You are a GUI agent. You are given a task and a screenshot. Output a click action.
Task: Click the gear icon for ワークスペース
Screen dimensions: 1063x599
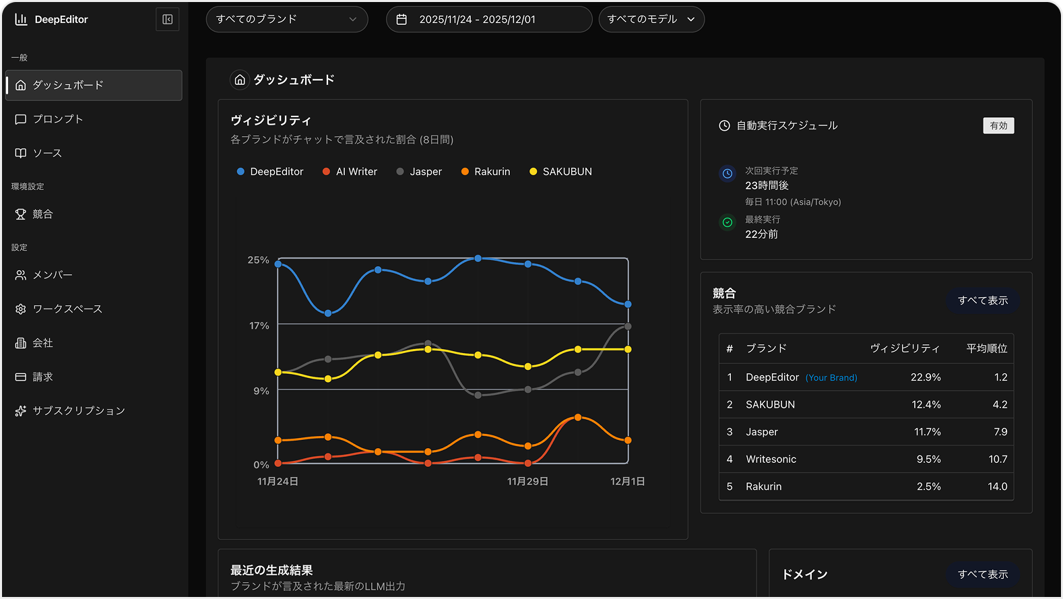[x=21, y=309]
